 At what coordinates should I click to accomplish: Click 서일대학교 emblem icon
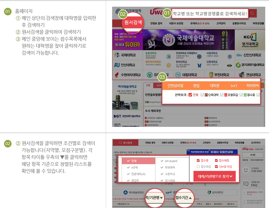click(x=230, y=56)
